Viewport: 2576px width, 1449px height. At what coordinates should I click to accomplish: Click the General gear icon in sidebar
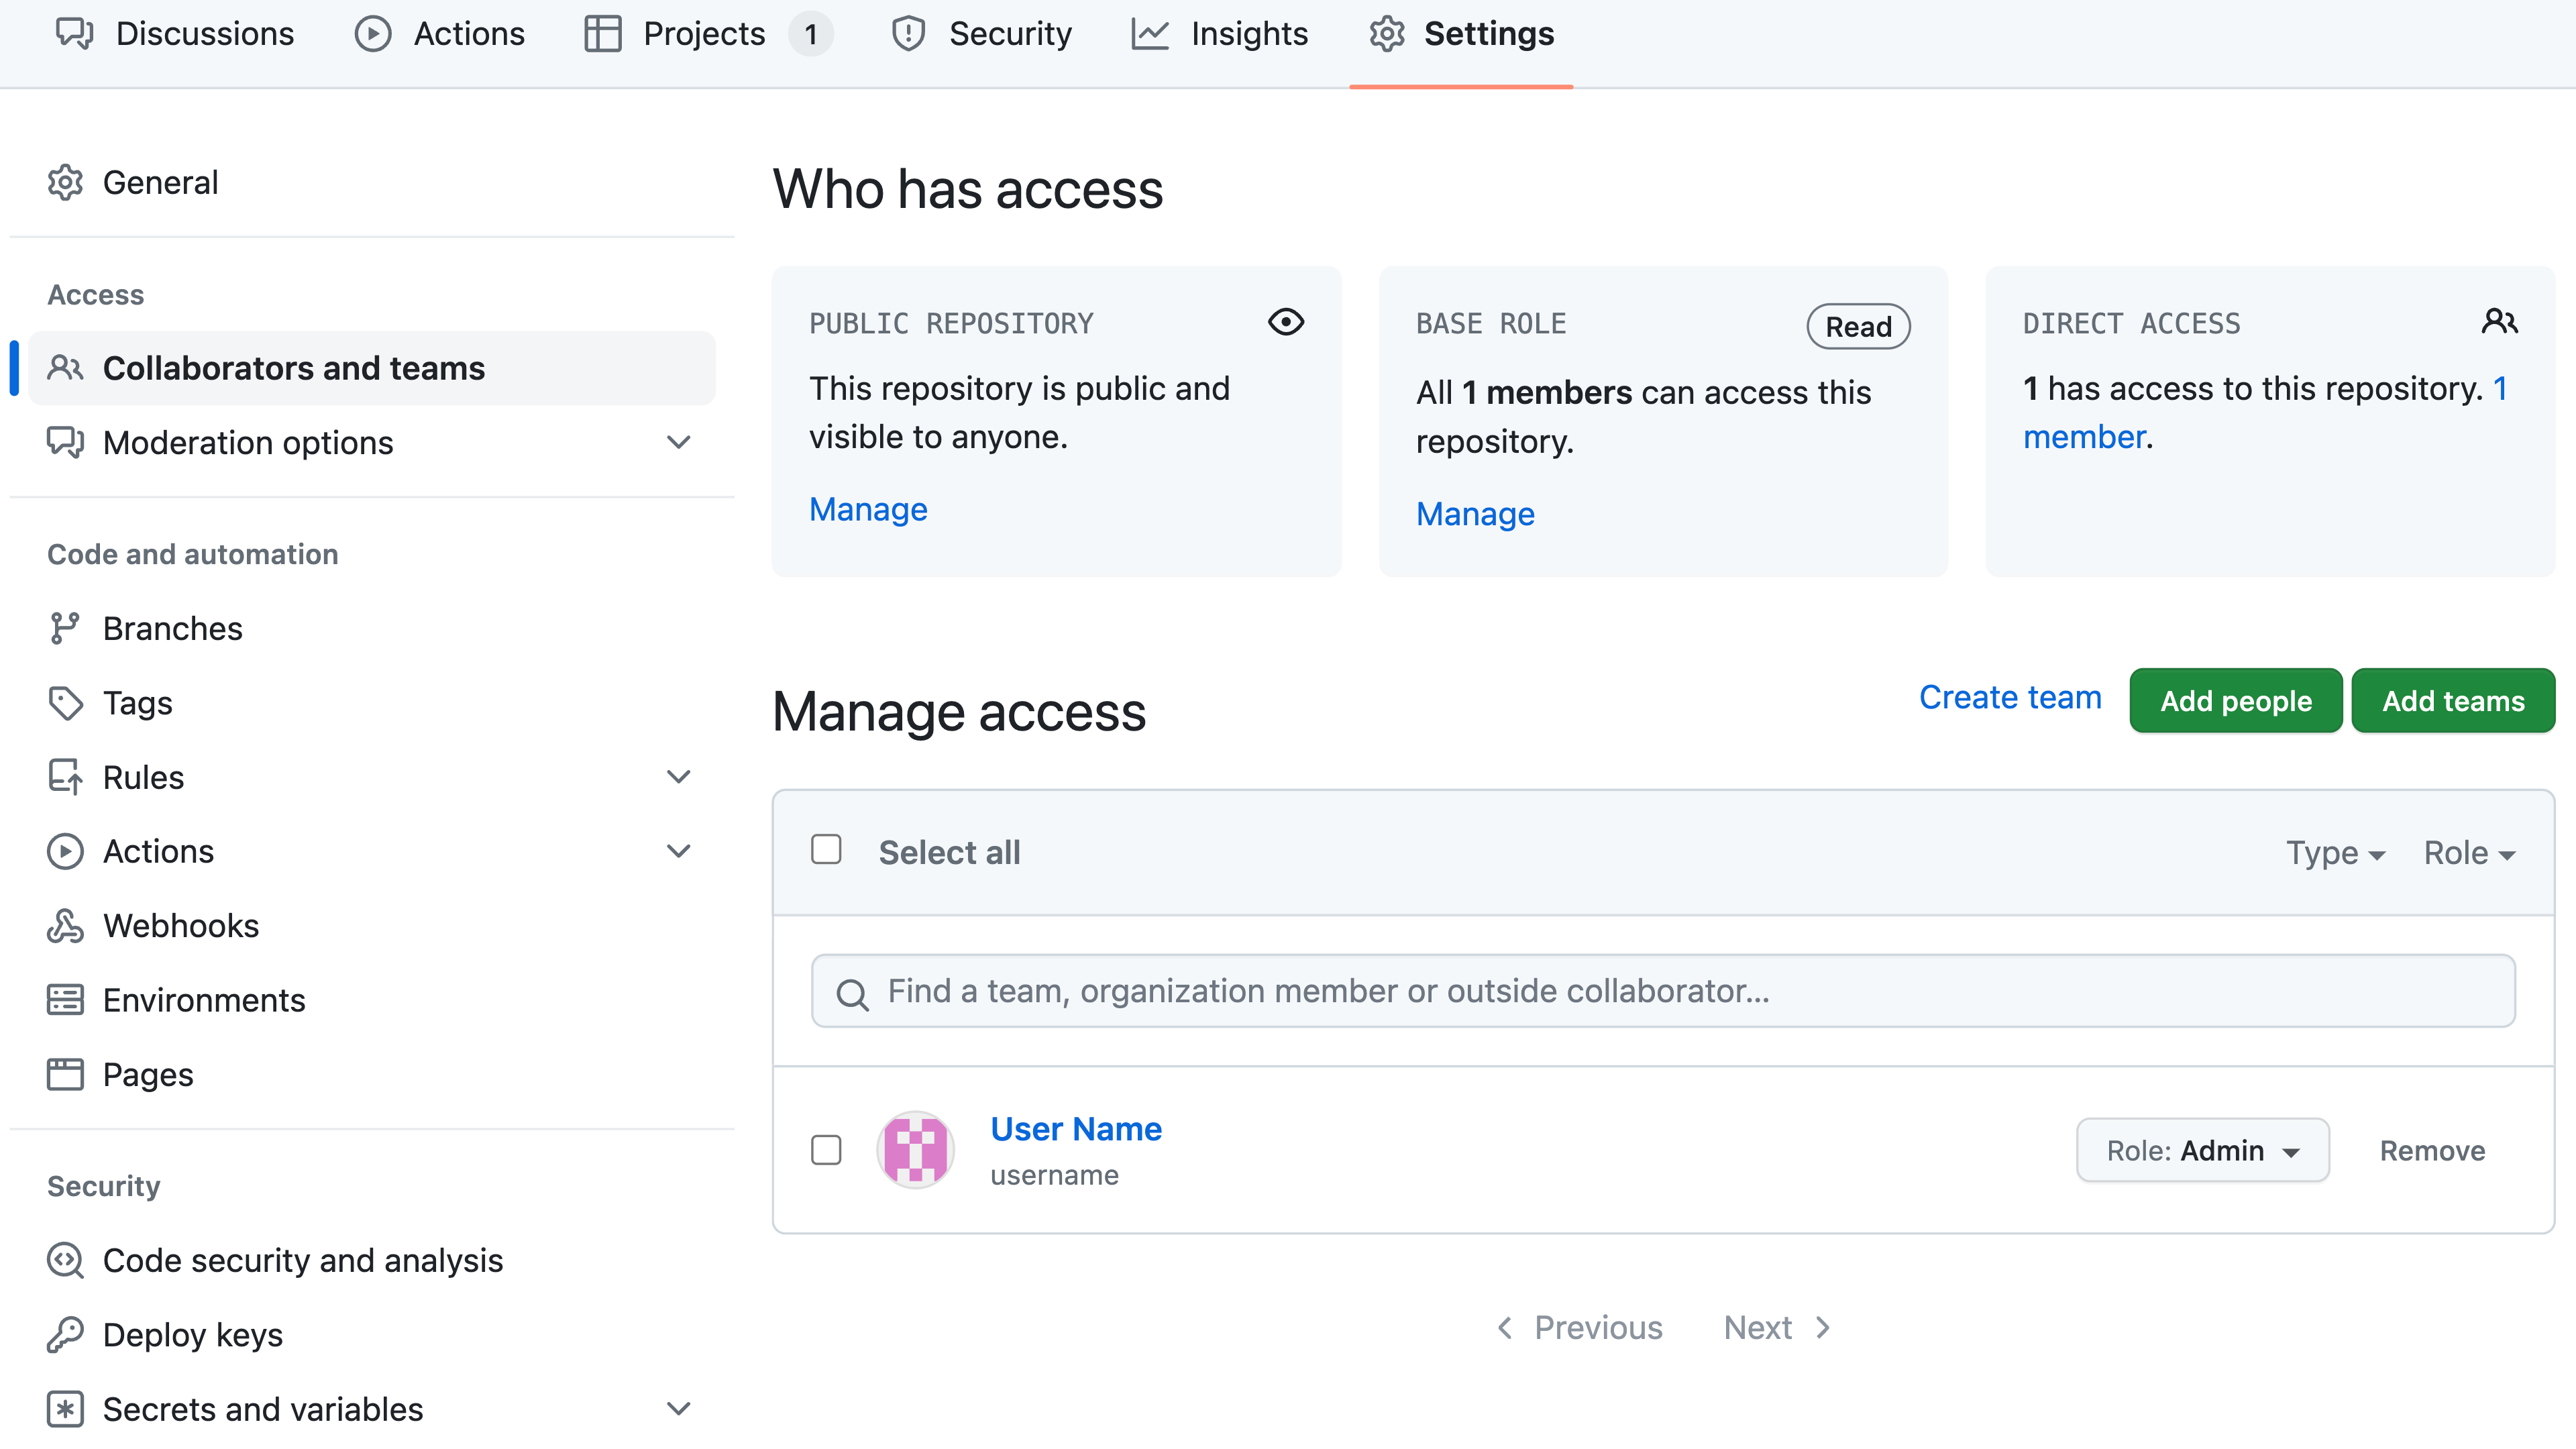[x=65, y=182]
